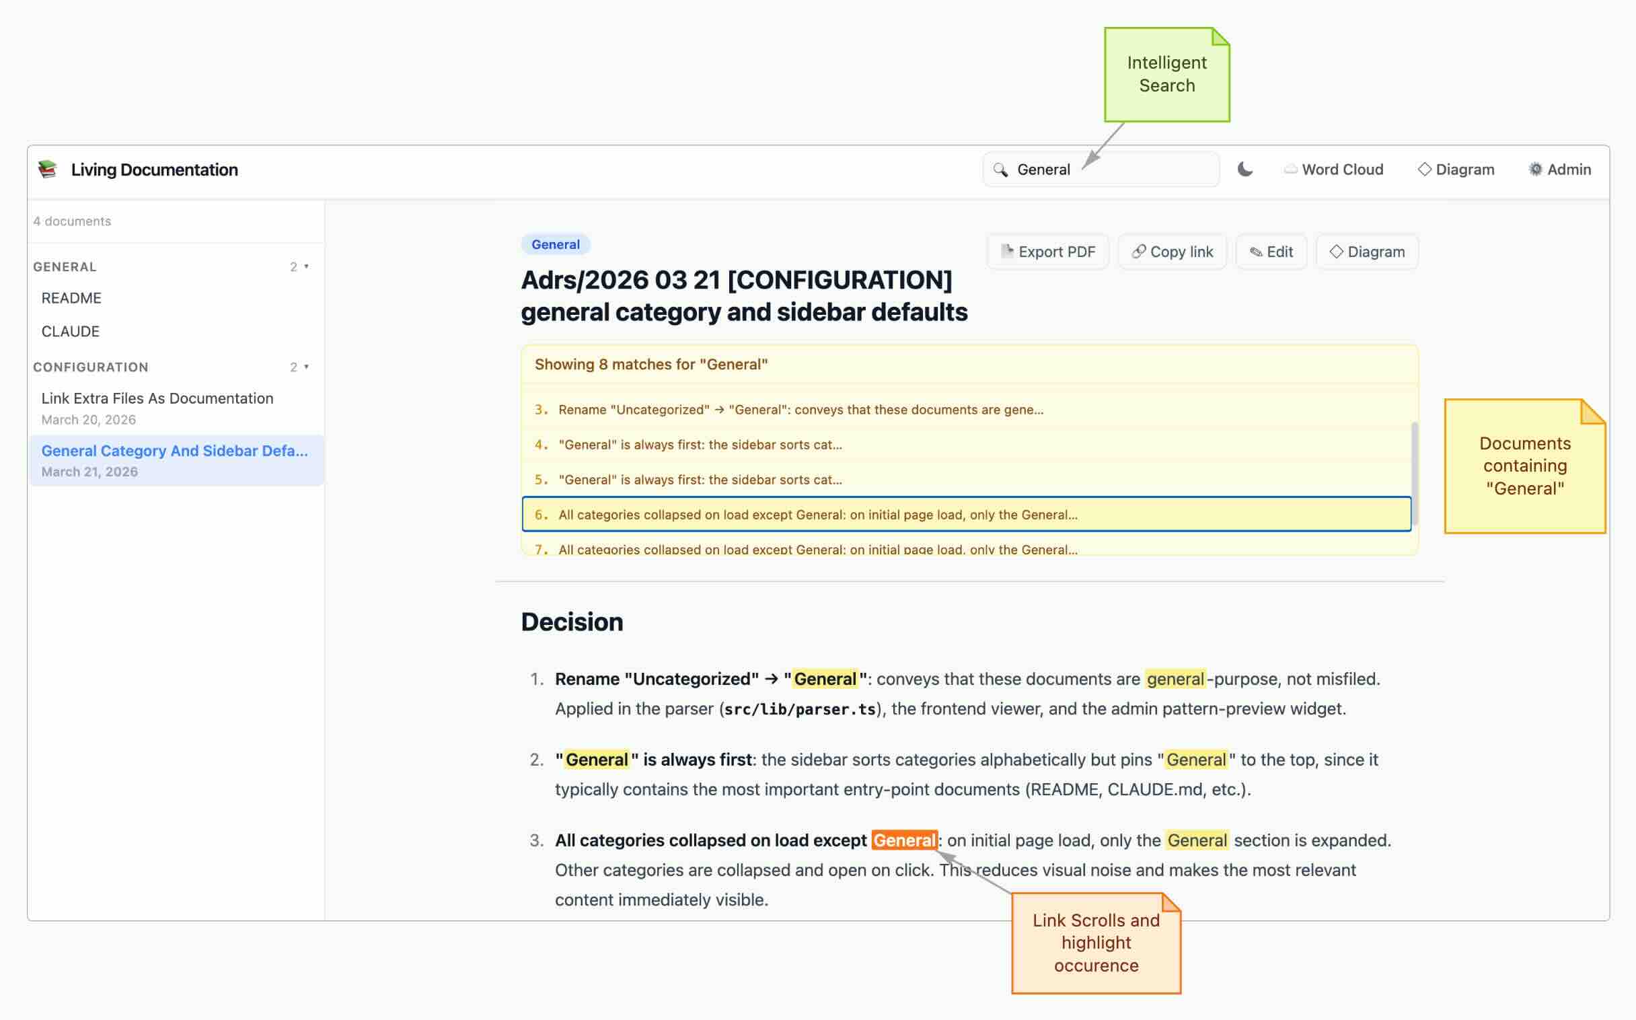The width and height of the screenshot is (1636, 1020).
Task: Open the Word Cloud view
Action: coord(1333,170)
